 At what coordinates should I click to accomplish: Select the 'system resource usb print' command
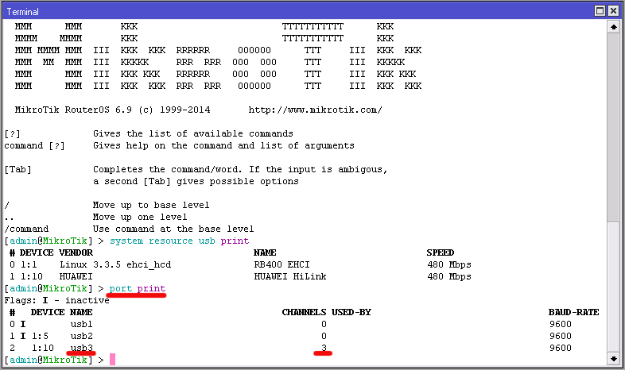click(x=180, y=241)
